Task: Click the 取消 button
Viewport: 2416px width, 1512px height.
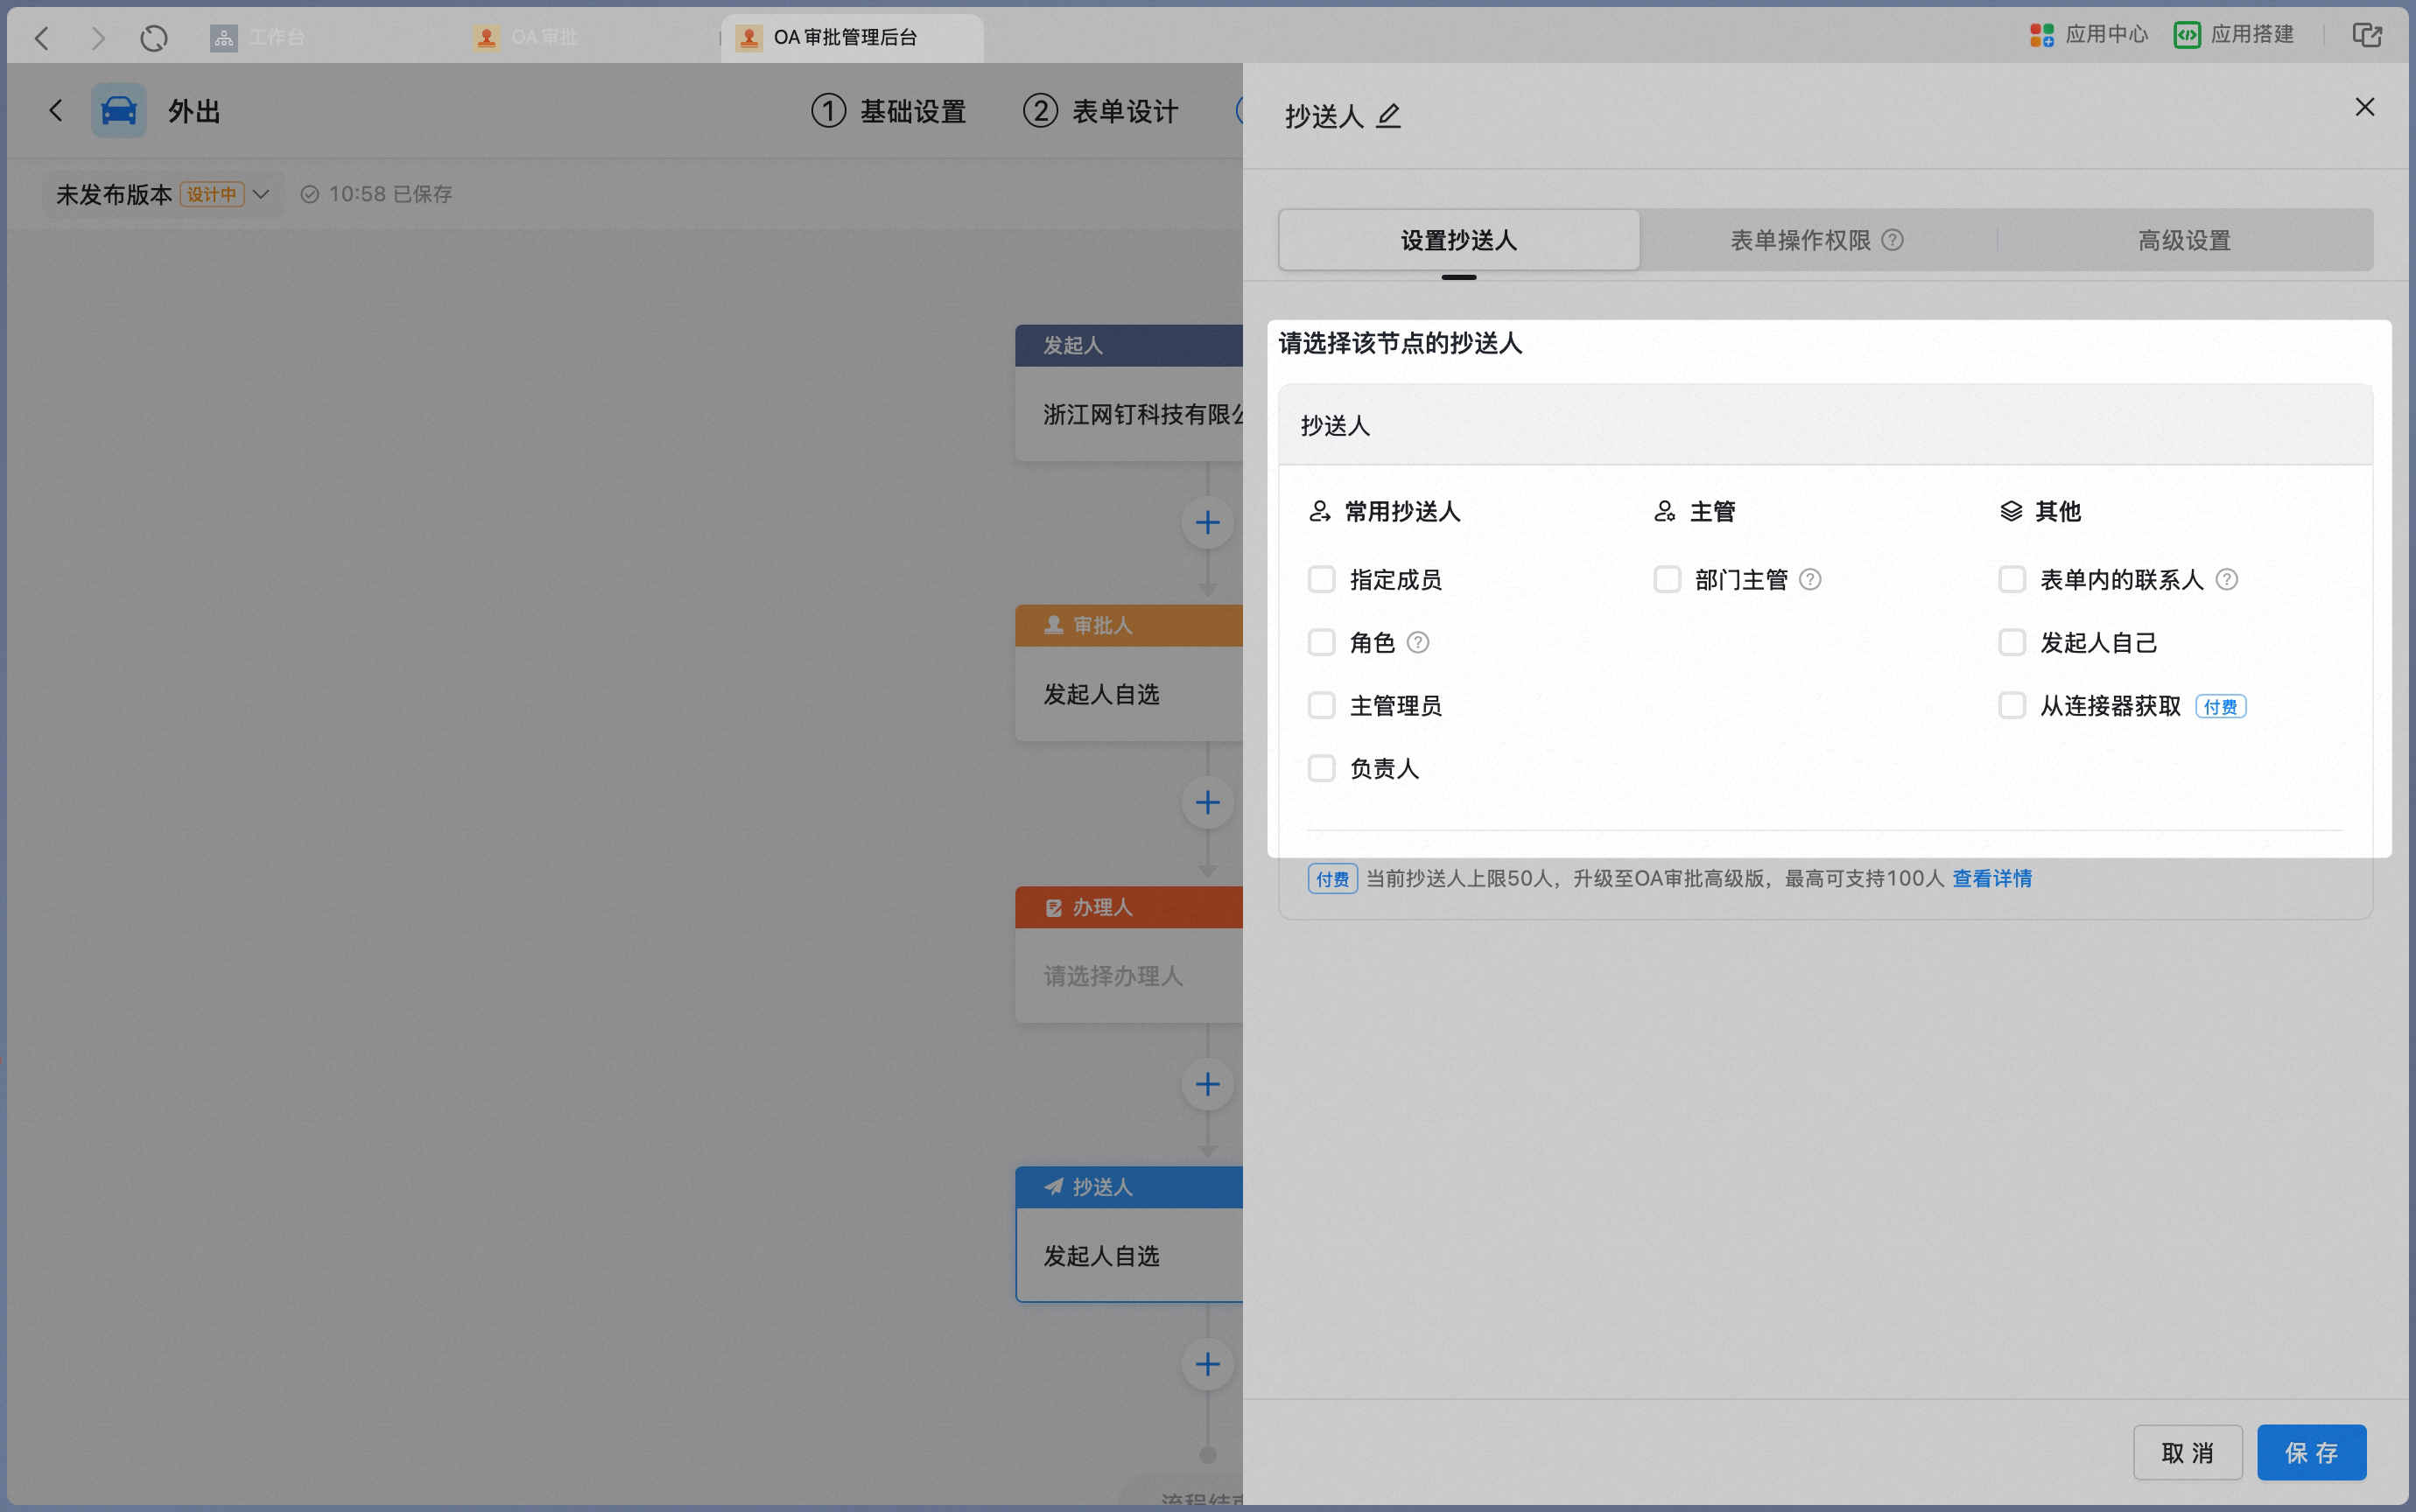Action: click(x=2187, y=1452)
